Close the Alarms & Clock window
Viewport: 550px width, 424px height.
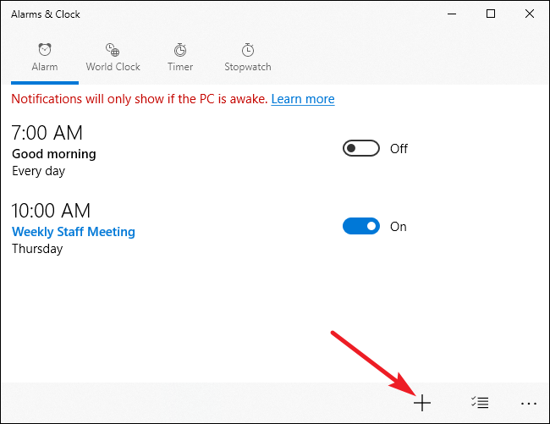pos(530,14)
